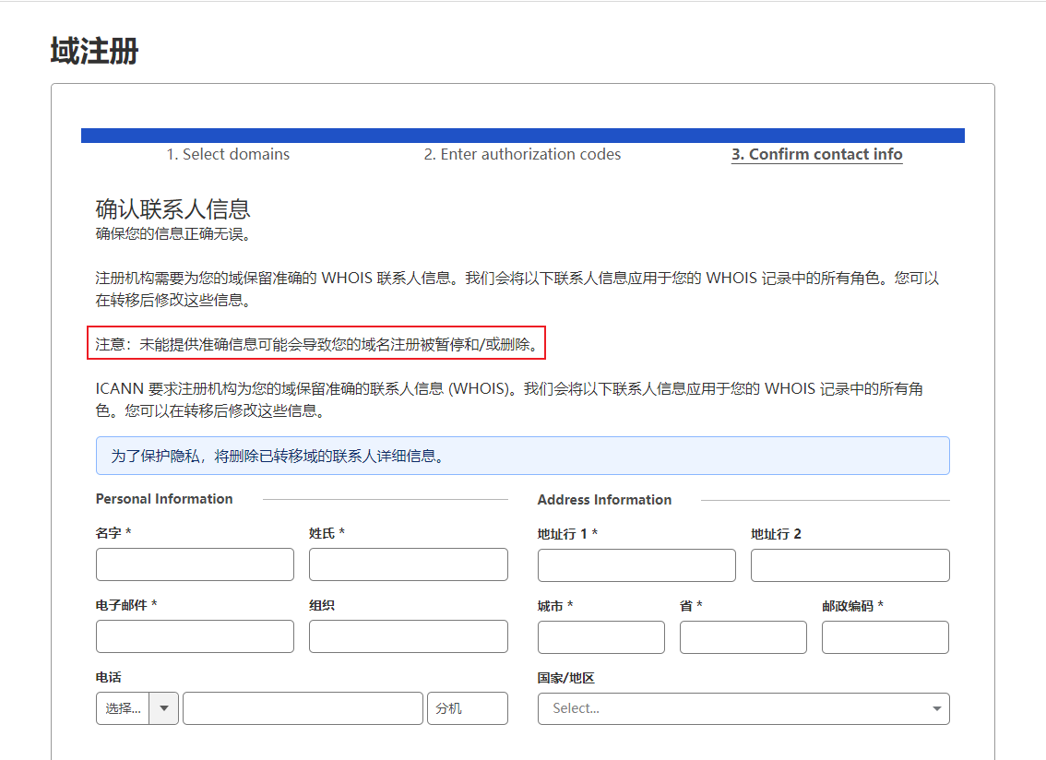This screenshot has width=1046, height=760.
Task: Open the 选择... phone country code dropdown
Action: coord(137,708)
